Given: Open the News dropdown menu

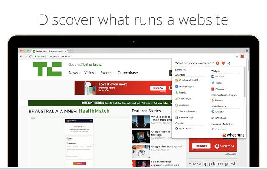Looking at the screenshot, I should click(74, 73).
